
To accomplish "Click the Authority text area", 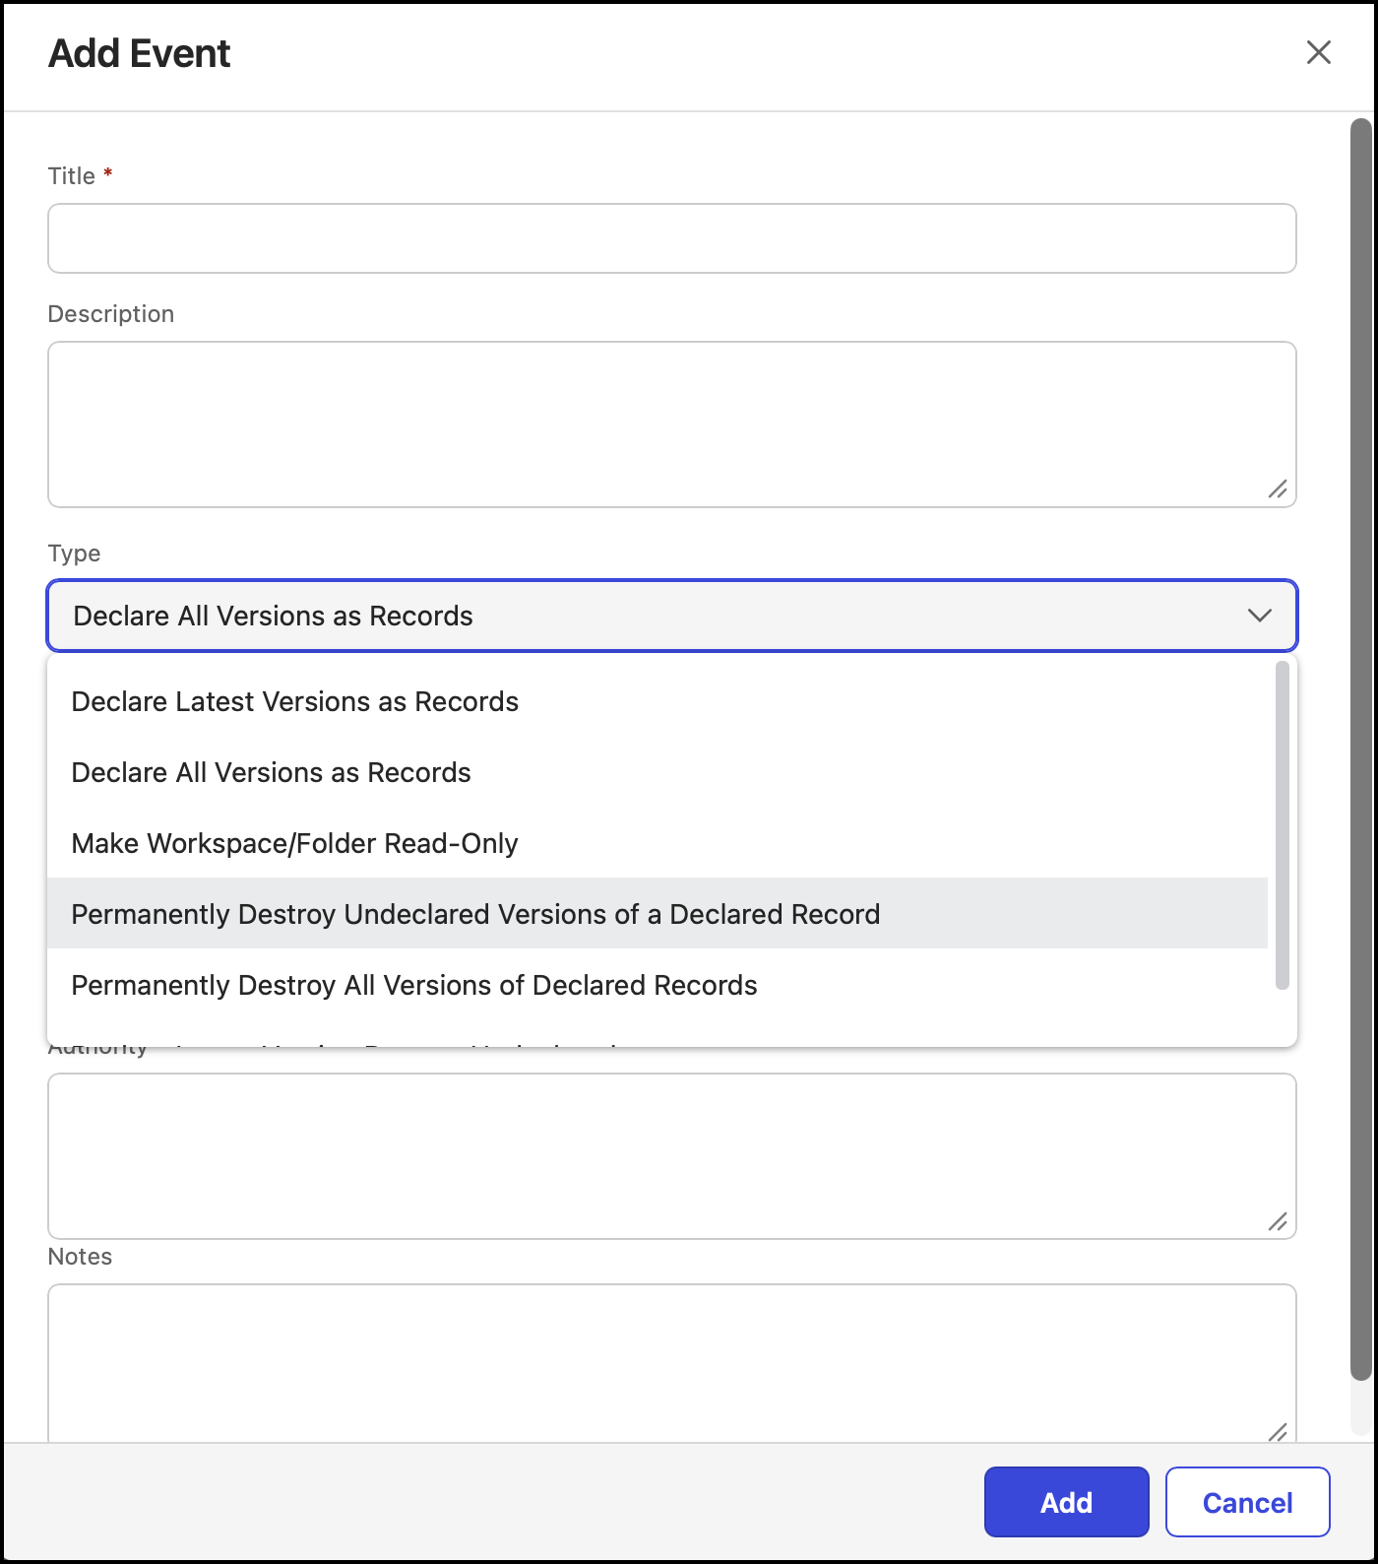I will 672,1156.
